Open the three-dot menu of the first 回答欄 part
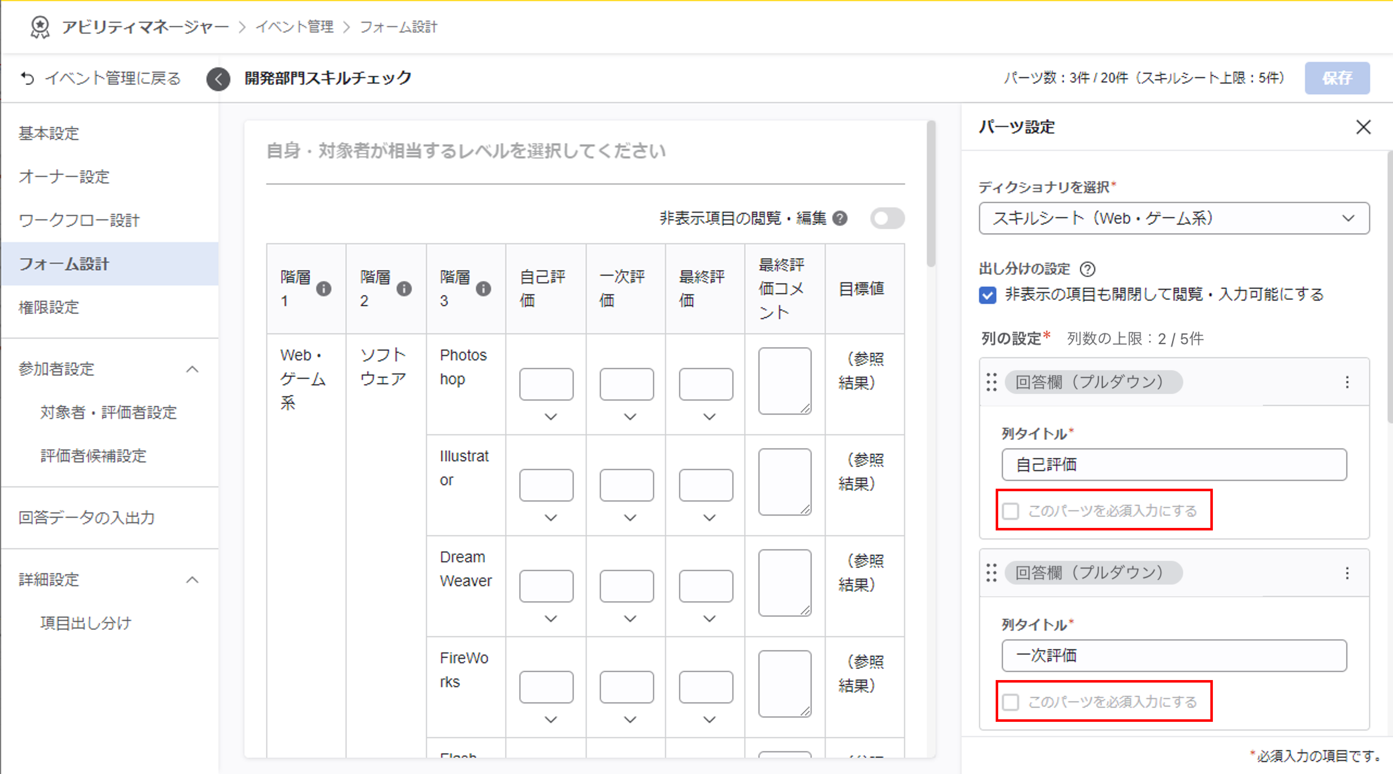The height and width of the screenshot is (774, 1393). click(1347, 382)
